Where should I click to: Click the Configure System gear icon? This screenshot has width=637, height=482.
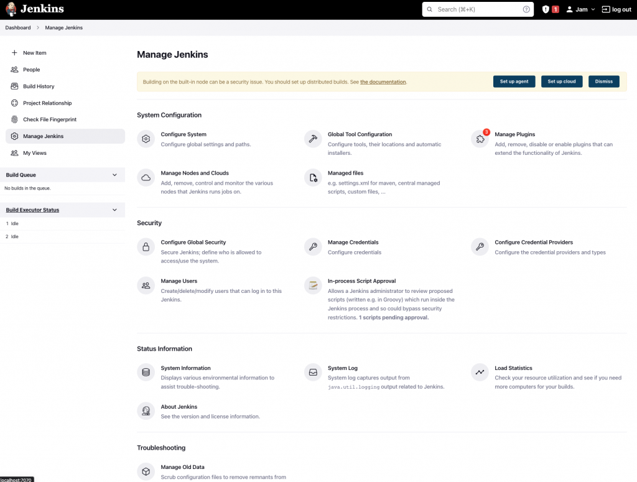point(146,139)
